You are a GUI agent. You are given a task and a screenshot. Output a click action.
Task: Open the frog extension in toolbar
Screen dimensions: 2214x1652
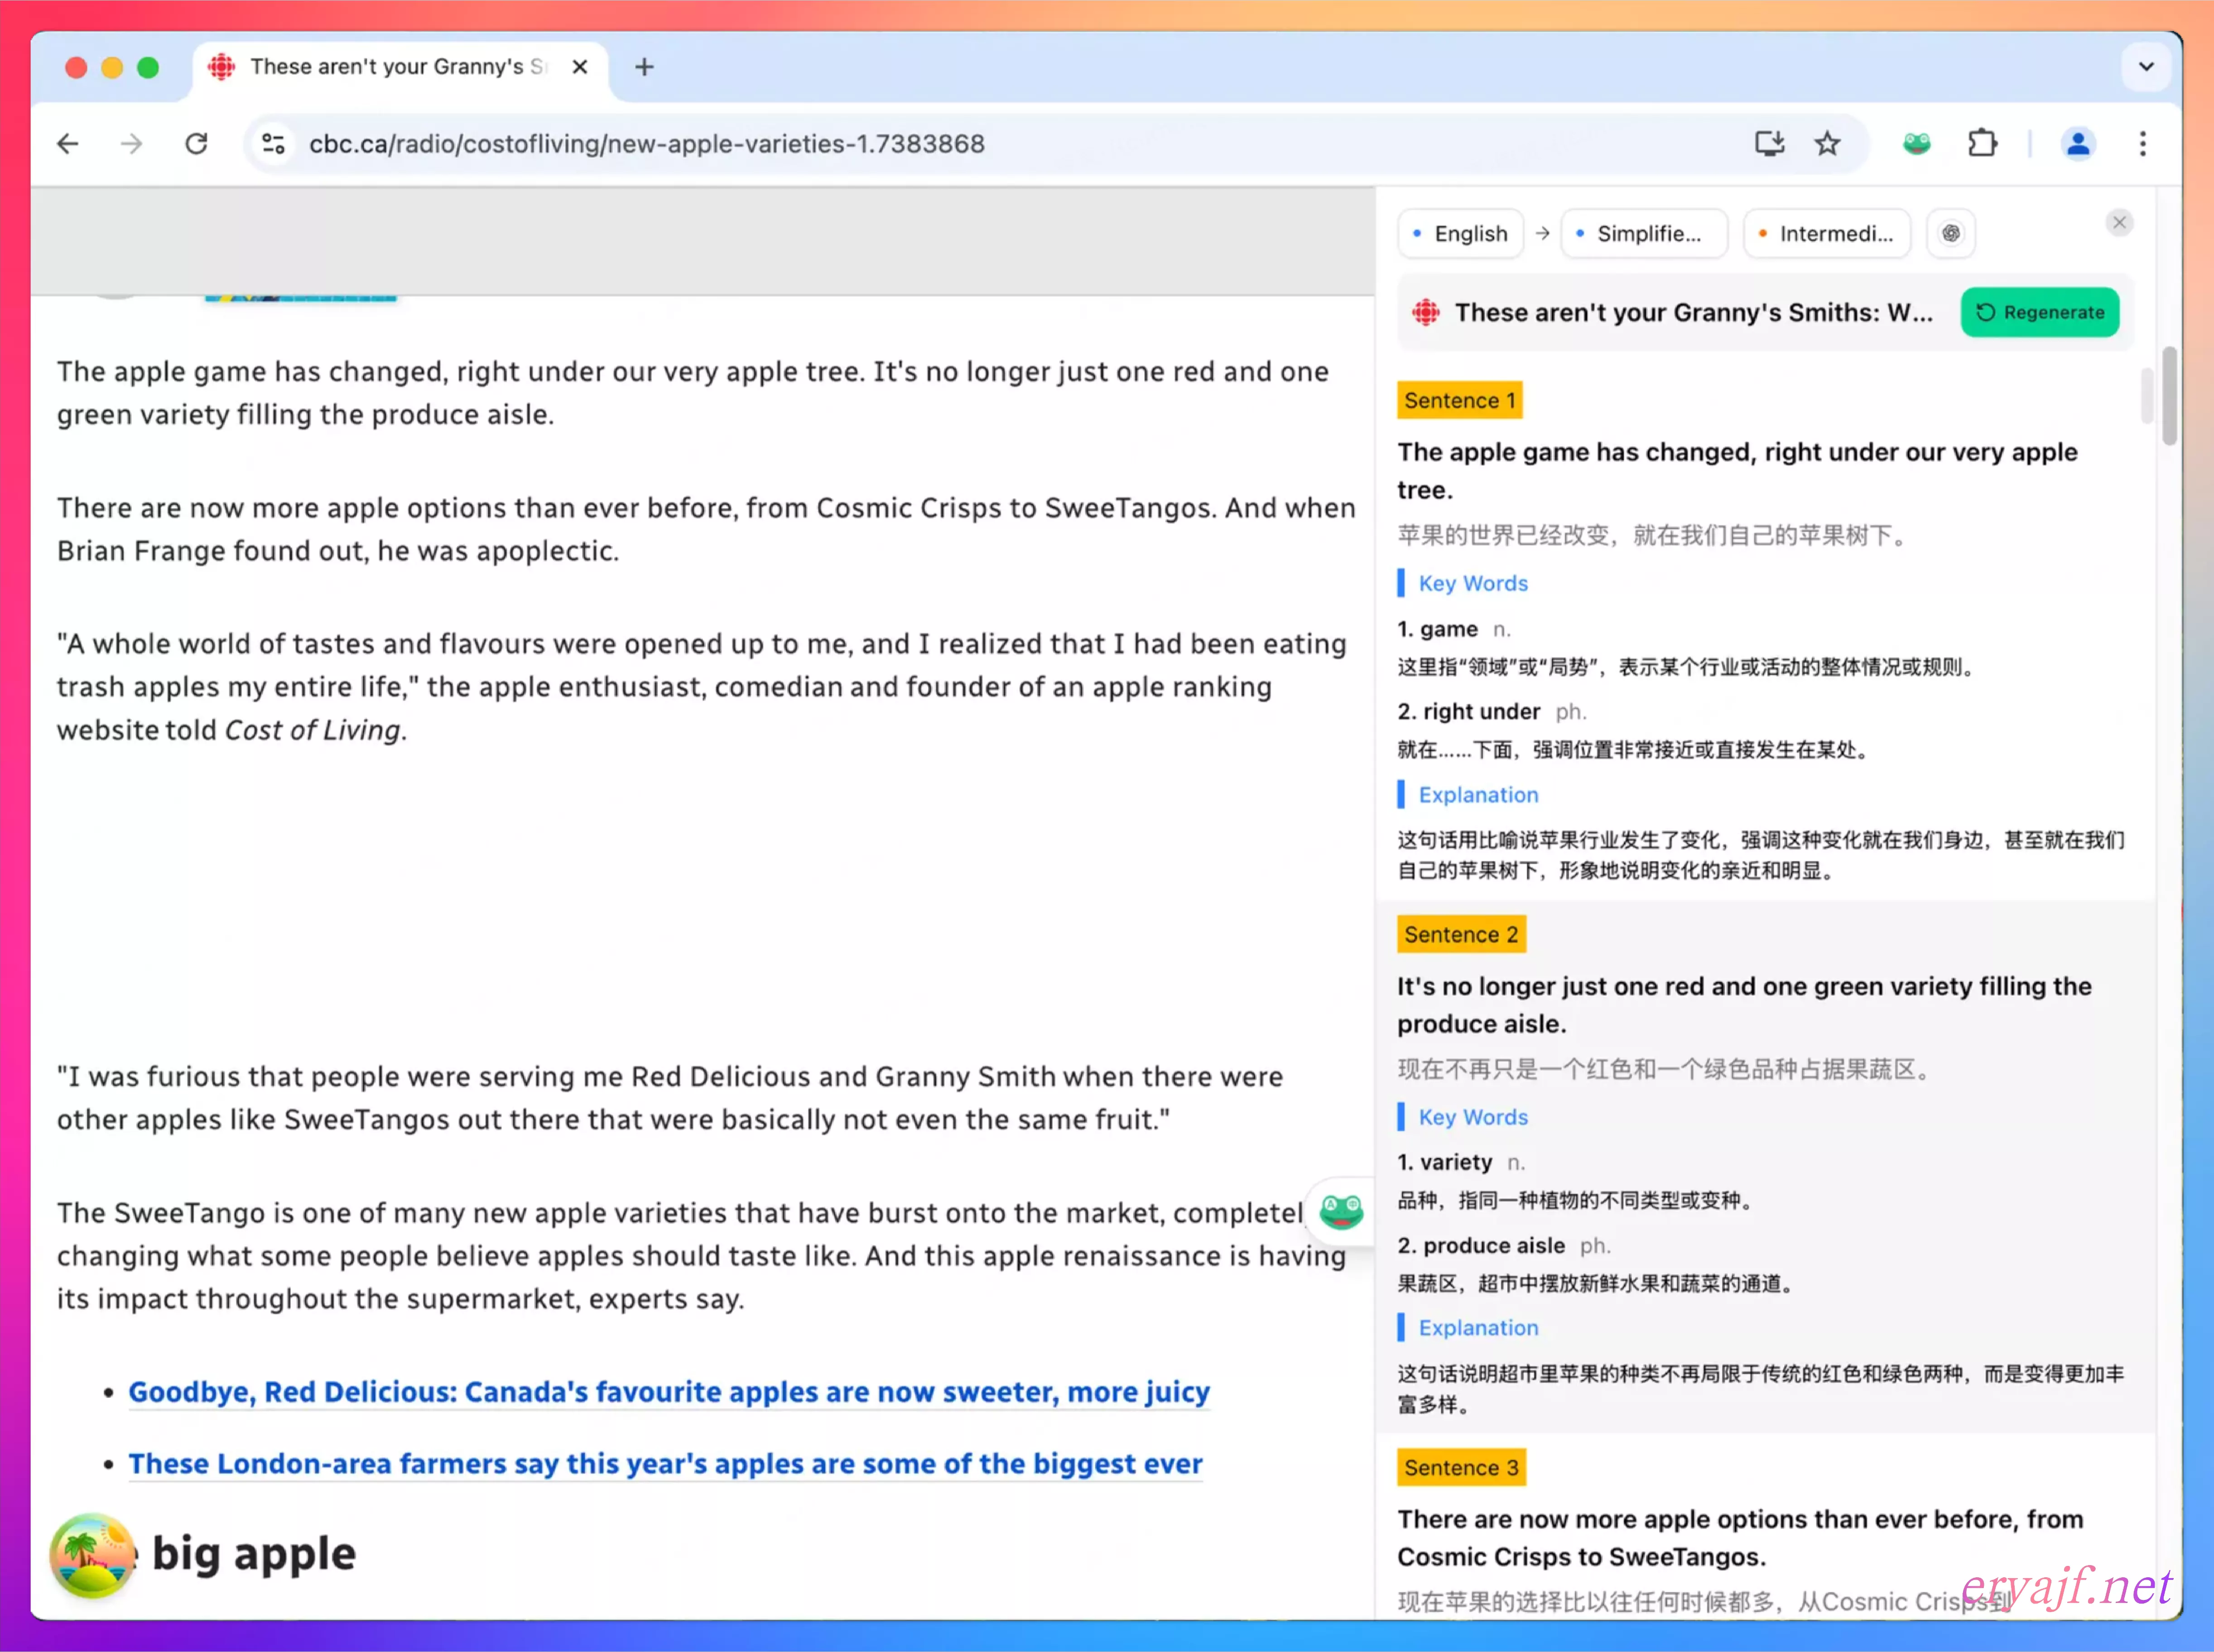[x=1916, y=144]
